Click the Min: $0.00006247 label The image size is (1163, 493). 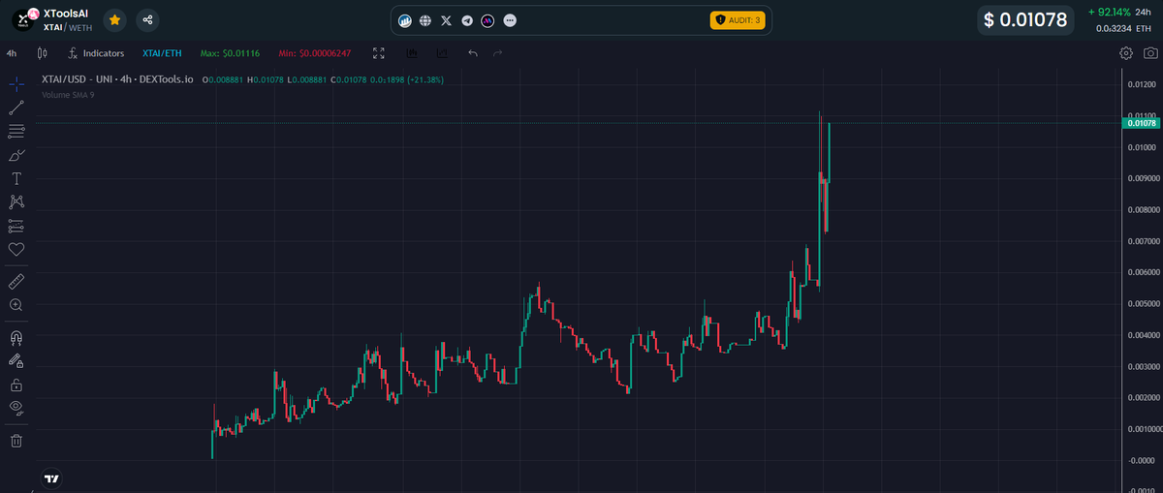pyautogui.click(x=314, y=53)
